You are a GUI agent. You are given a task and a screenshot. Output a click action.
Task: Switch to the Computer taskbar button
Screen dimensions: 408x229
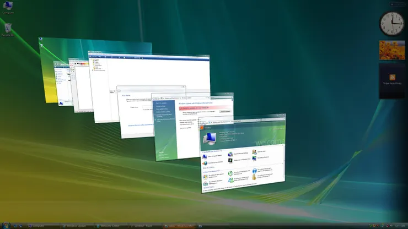pos(44,226)
